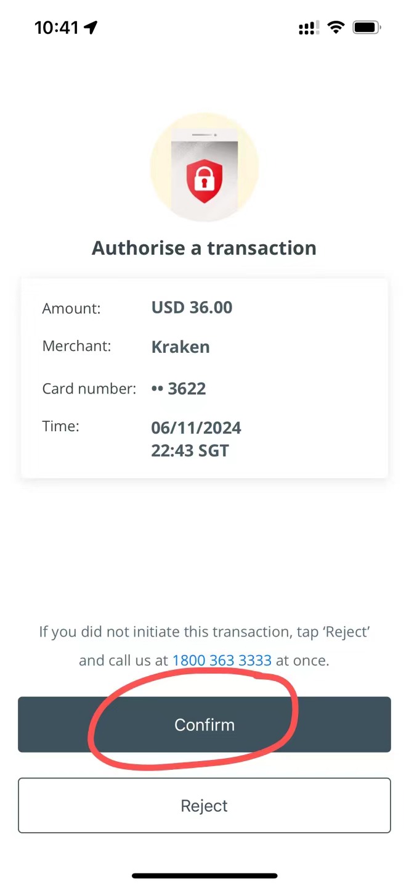The image size is (409, 887).
Task: Reject the transaction
Action: [x=204, y=806]
